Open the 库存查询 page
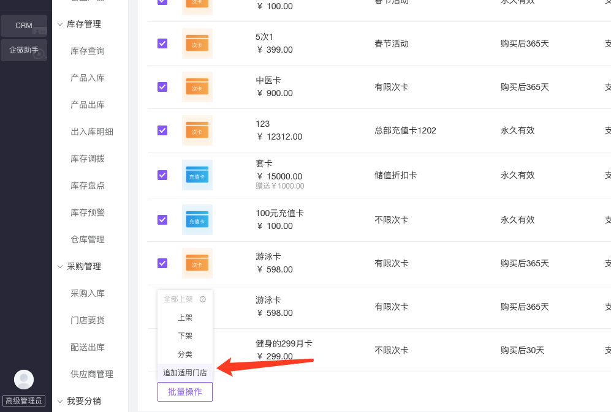 pos(88,51)
